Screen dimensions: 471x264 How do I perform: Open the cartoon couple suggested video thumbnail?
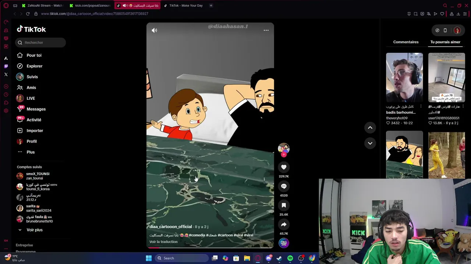click(x=404, y=155)
